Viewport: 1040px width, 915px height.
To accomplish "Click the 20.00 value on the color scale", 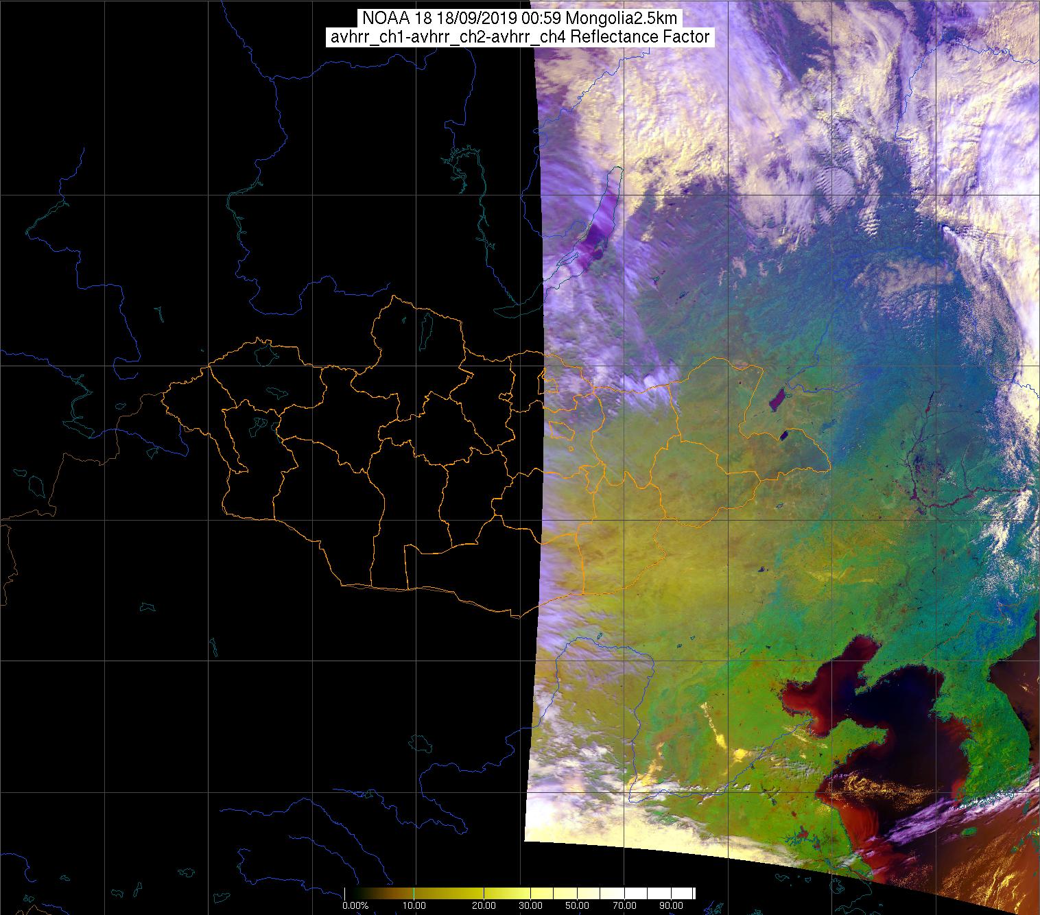I will click(484, 906).
